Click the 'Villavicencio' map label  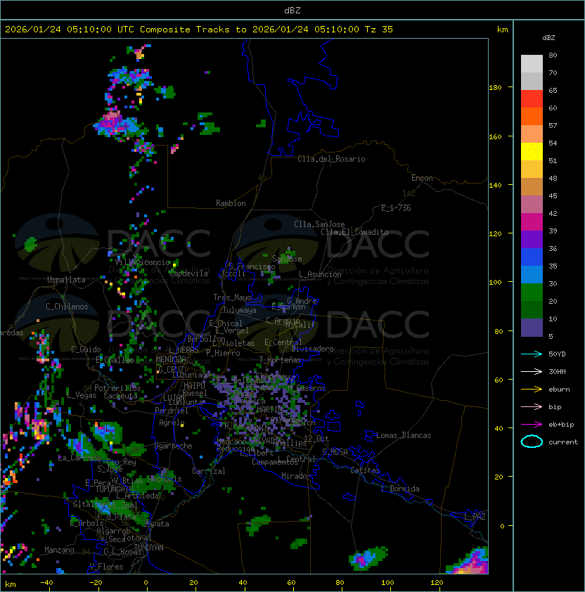pyautogui.click(x=142, y=262)
